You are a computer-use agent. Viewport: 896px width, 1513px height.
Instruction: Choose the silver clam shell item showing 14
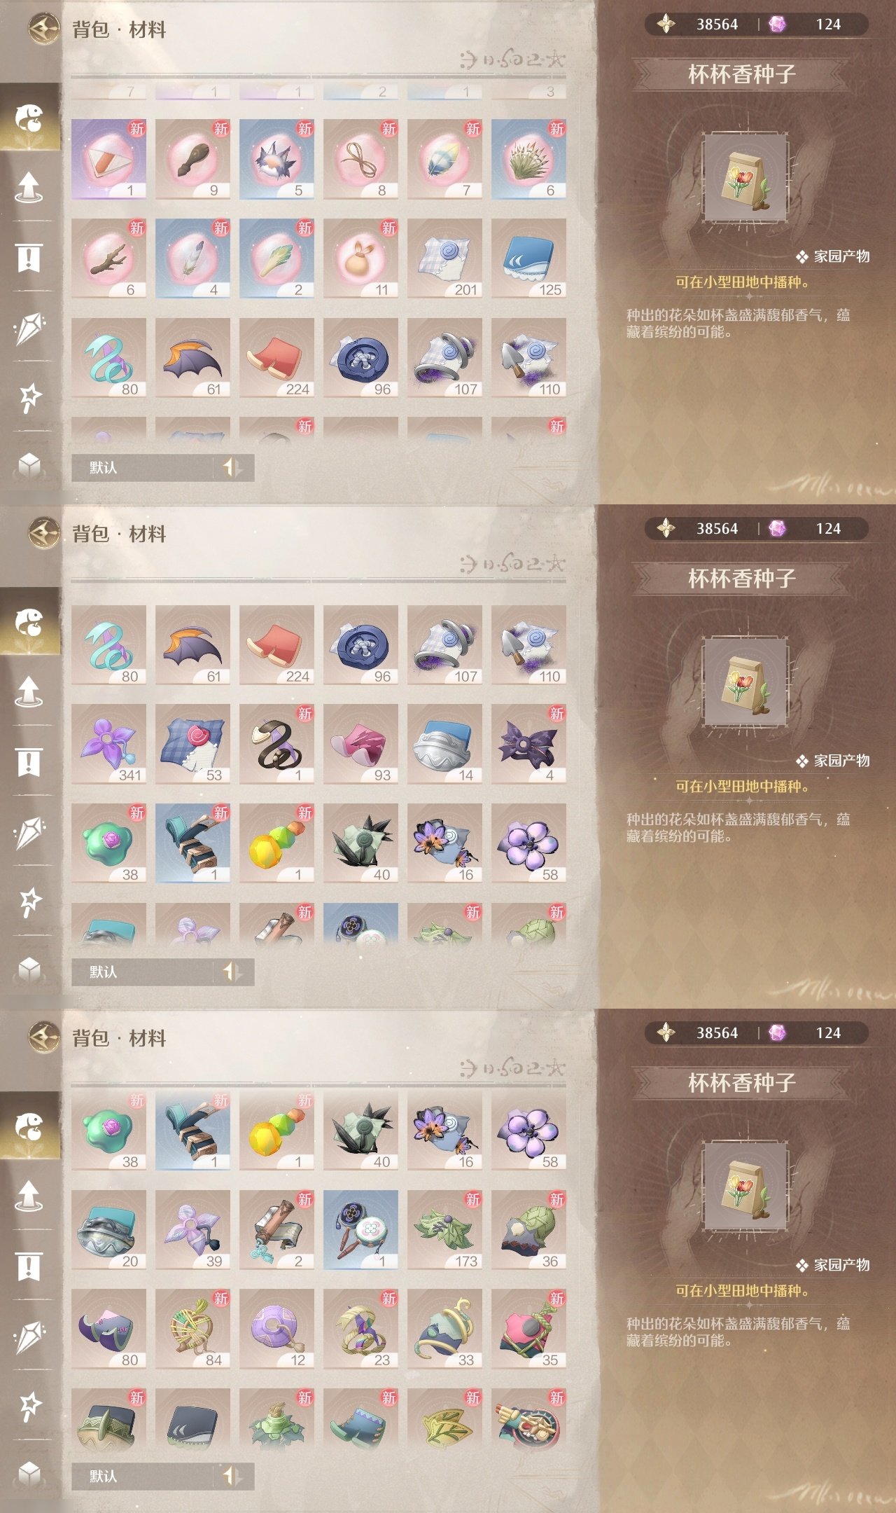[x=444, y=744]
